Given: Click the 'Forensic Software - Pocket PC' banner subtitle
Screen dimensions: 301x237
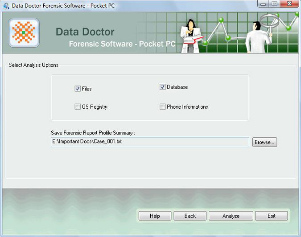Looking at the screenshot, I should (x=122, y=44).
